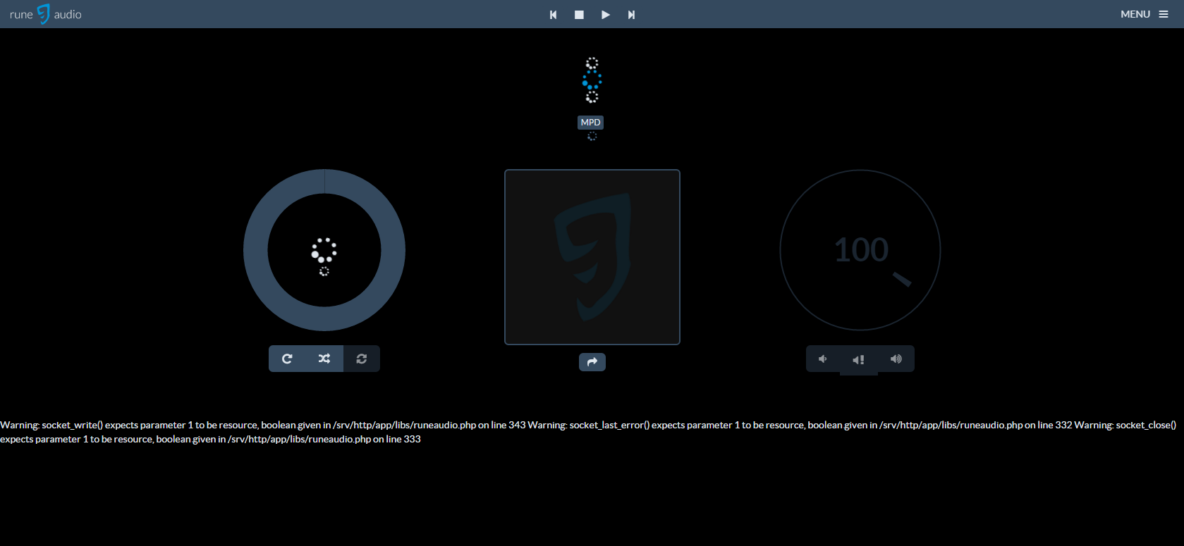Click the MPD badge
This screenshot has width=1184, height=546.
click(591, 123)
